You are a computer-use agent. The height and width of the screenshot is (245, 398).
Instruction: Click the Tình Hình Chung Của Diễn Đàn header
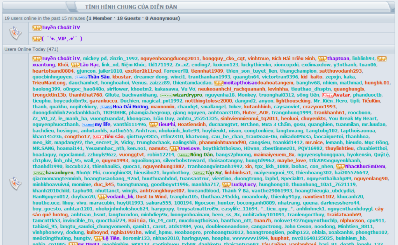[x=131, y=7]
